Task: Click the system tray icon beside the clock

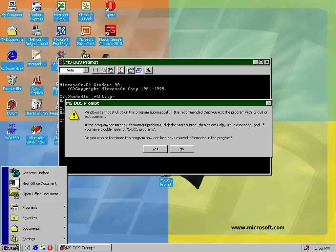Action: pos(307,248)
